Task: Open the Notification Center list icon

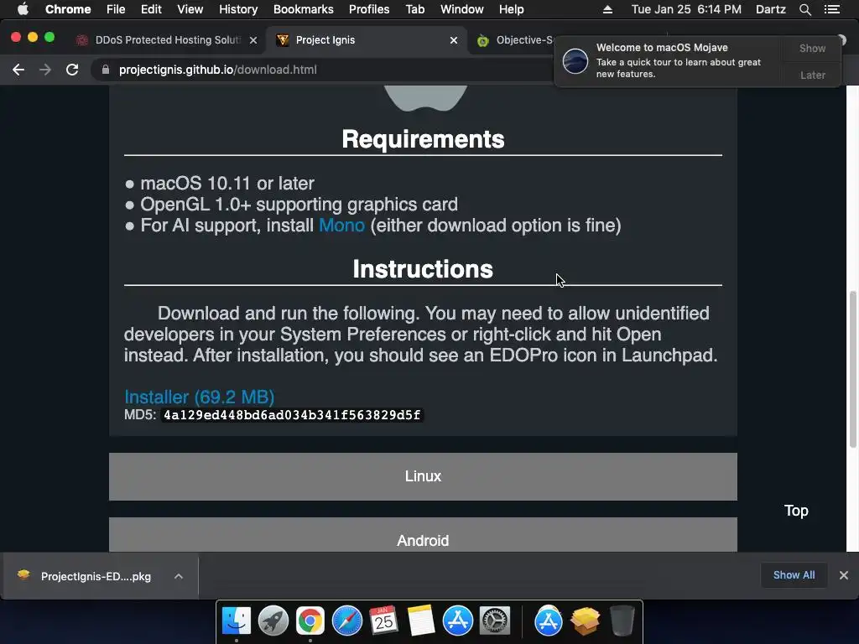Action: 831,9
